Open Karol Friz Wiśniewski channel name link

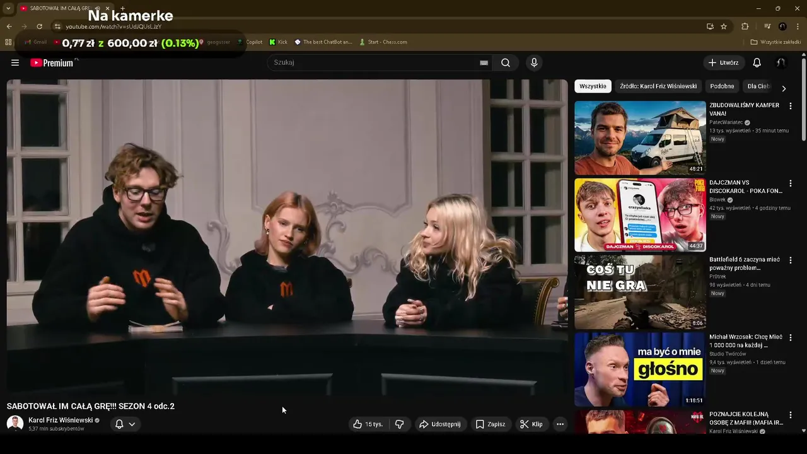point(61,420)
